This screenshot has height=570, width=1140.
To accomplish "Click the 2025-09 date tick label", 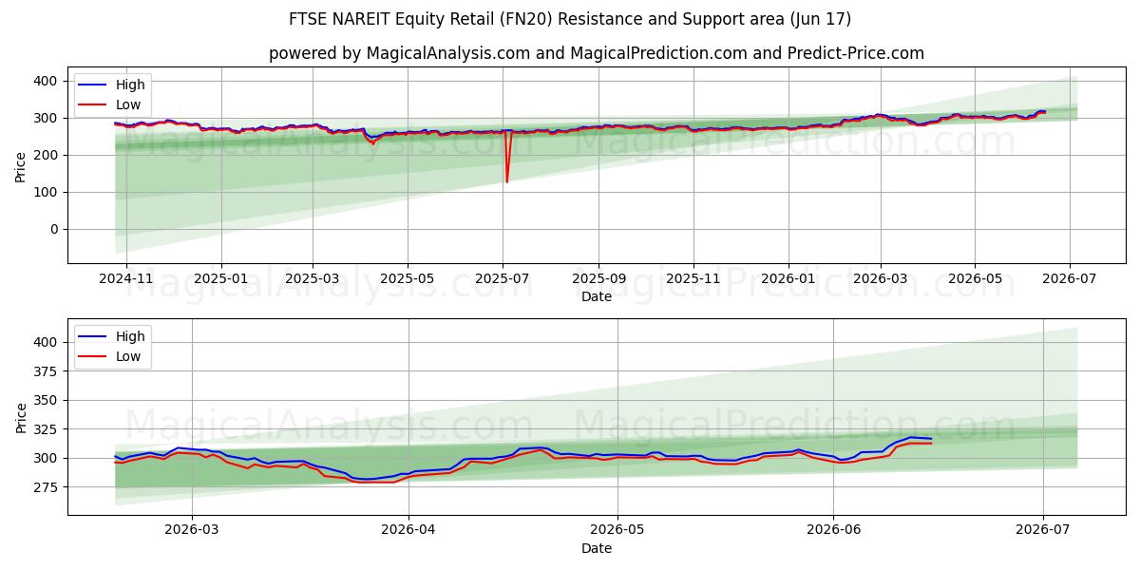I will click(598, 279).
